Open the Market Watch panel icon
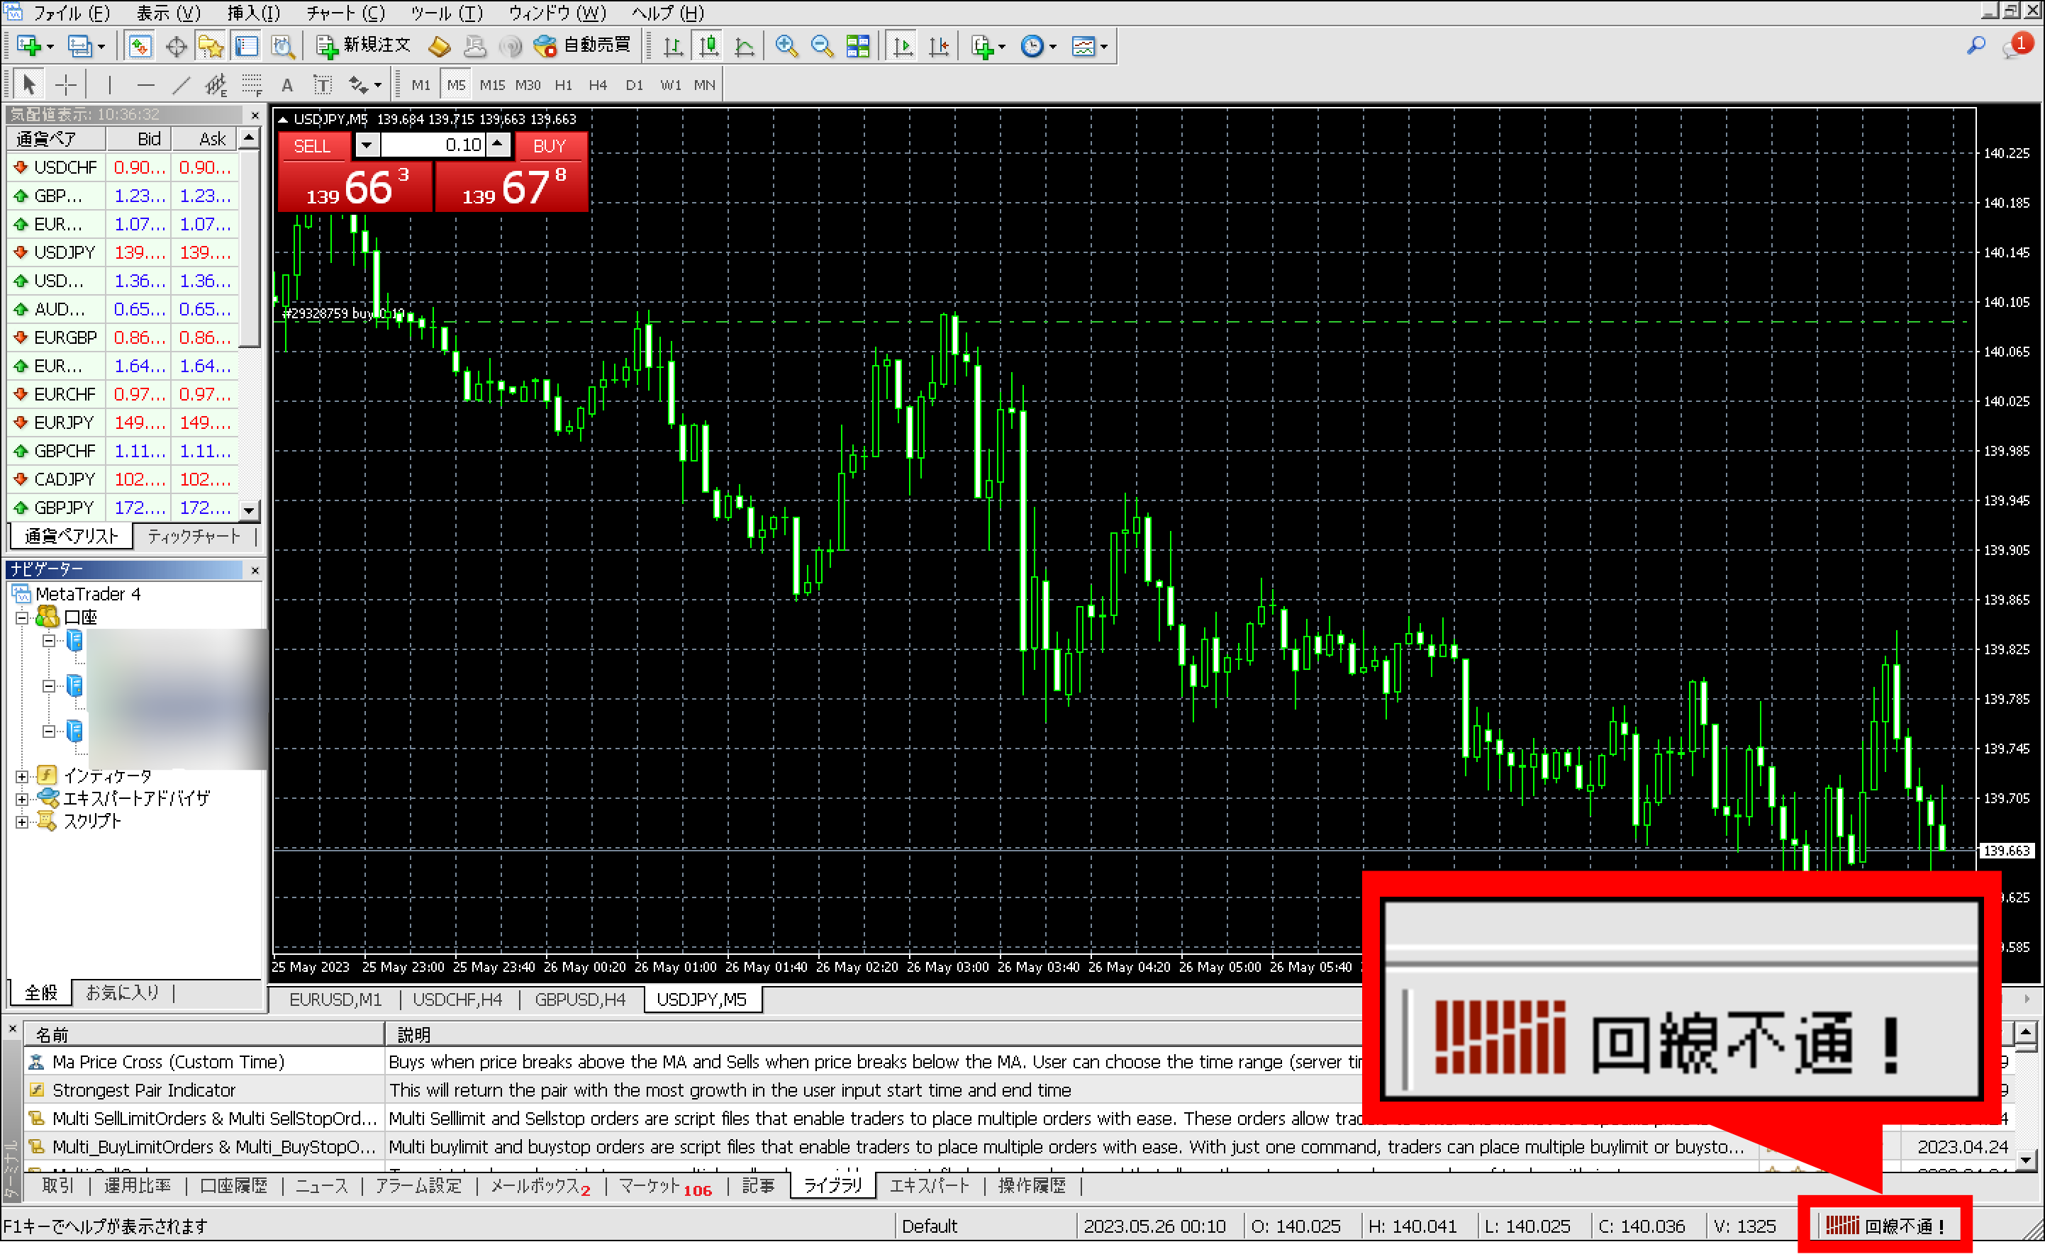2045x1254 pixels. click(x=140, y=45)
